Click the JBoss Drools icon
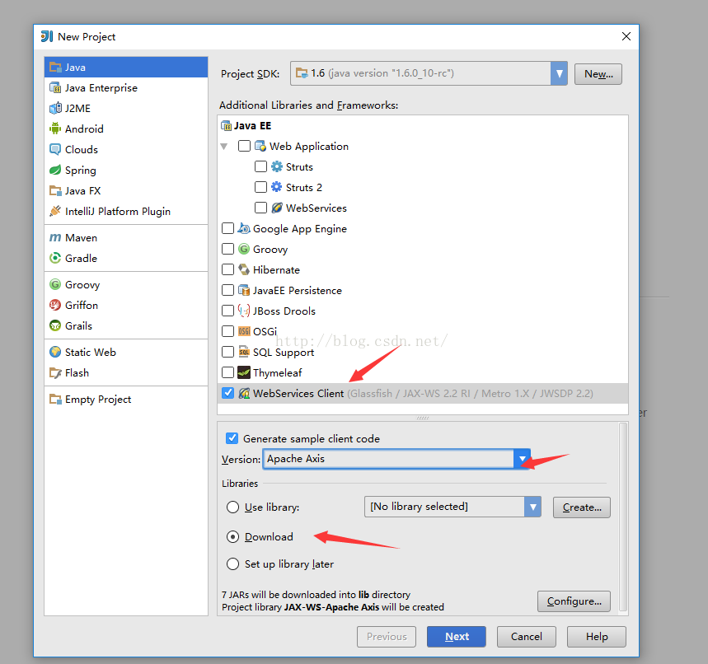708x664 pixels. pyautogui.click(x=244, y=311)
